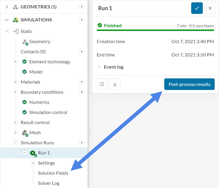Close the Run 1 panel
Screen dimensions: 219x188
point(210,8)
